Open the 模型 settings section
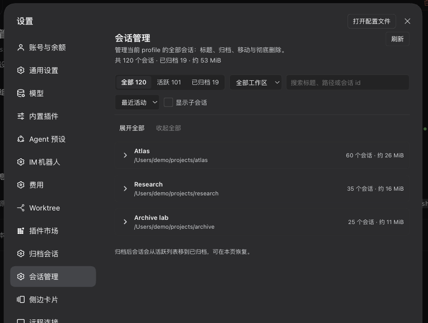428x323 pixels. (x=53, y=93)
